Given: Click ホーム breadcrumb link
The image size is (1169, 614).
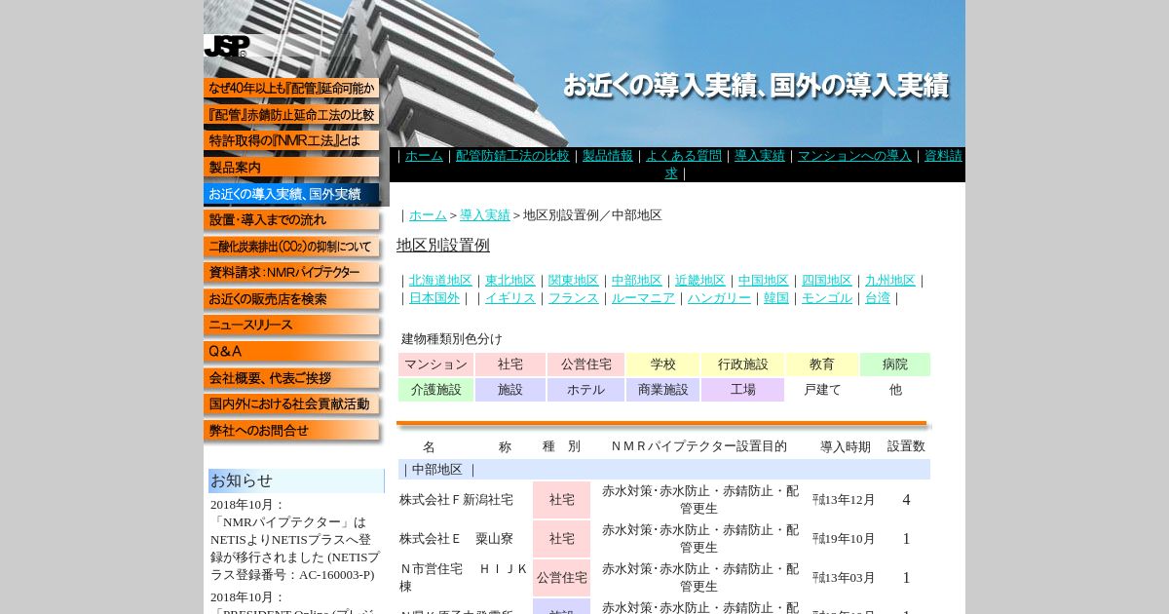Looking at the screenshot, I should pos(428,215).
